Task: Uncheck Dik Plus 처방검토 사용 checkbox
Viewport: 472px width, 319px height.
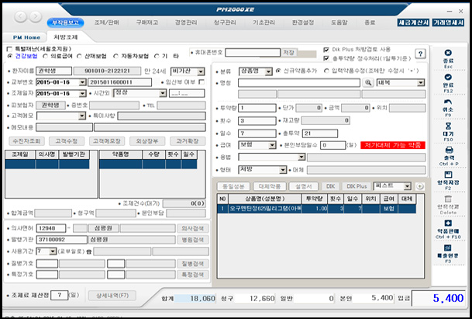Action: click(x=326, y=50)
